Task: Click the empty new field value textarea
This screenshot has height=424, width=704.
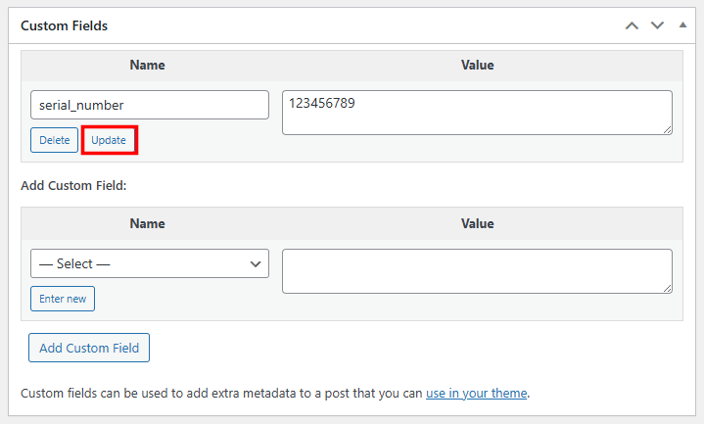Action: point(477,271)
